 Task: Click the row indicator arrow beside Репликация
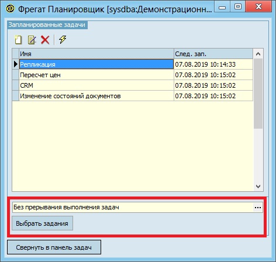coord(16,64)
